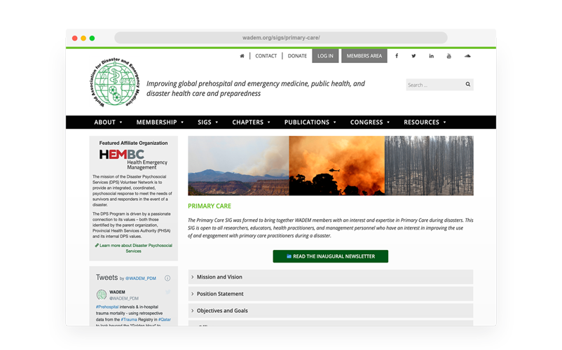Expand the Objectives and Goals section
This screenshot has height=350, width=562.
[331, 311]
